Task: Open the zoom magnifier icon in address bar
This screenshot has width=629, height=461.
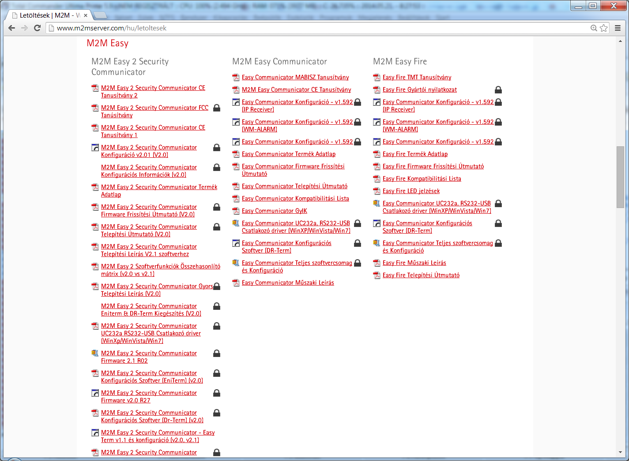Action: [x=594, y=28]
